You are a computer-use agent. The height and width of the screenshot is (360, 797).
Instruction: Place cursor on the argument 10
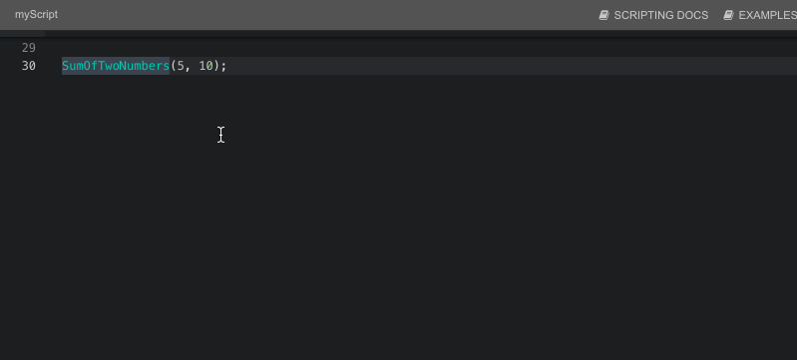click(x=205, y=66)
